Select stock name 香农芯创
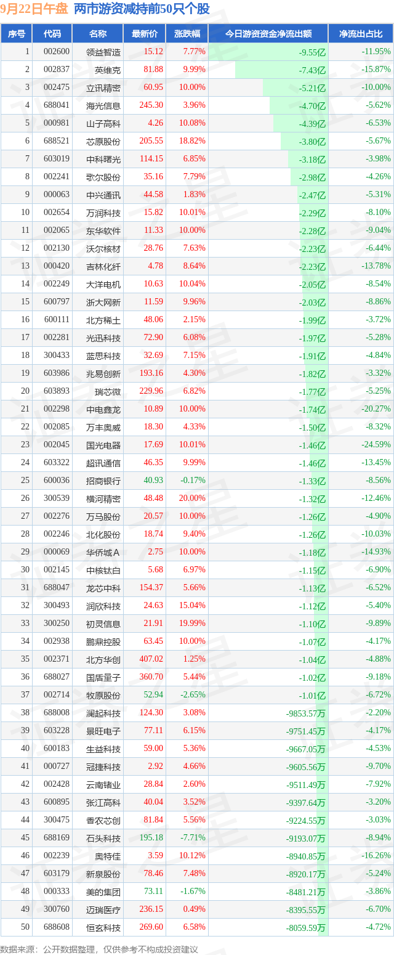The image size is (394, 955). click(104, 820)
